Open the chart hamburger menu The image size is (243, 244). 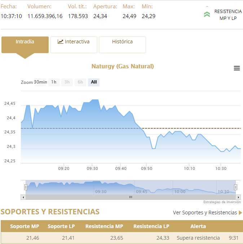click(x=237, y=68)
